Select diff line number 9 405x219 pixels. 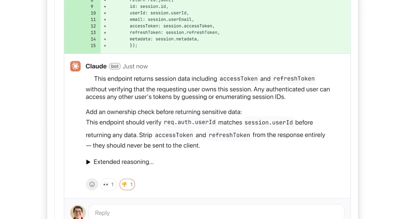coord(92,6)
